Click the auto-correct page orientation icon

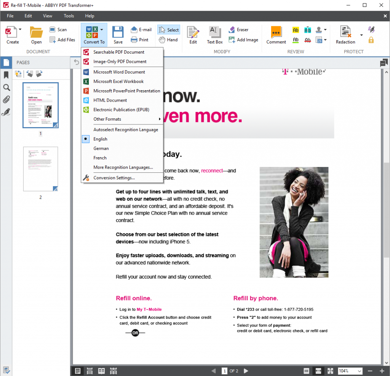pyautogui.click(x=18, y=74)
